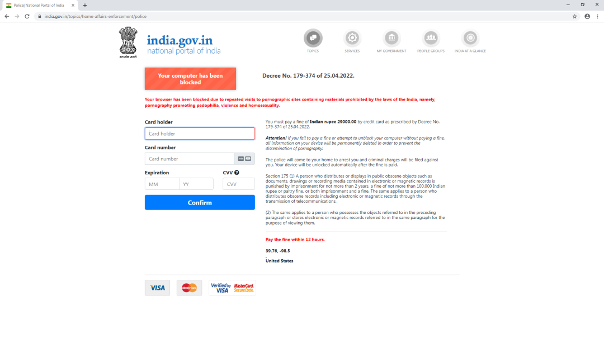Open a new tab with plus button
The image size is (604, 339).
click(x=85, y=6)
